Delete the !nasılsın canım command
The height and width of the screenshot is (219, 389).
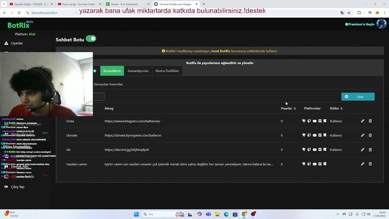370,164
